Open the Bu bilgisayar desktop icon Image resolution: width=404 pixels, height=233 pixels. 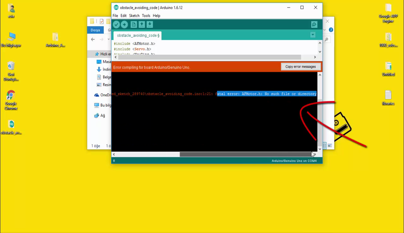11,40
